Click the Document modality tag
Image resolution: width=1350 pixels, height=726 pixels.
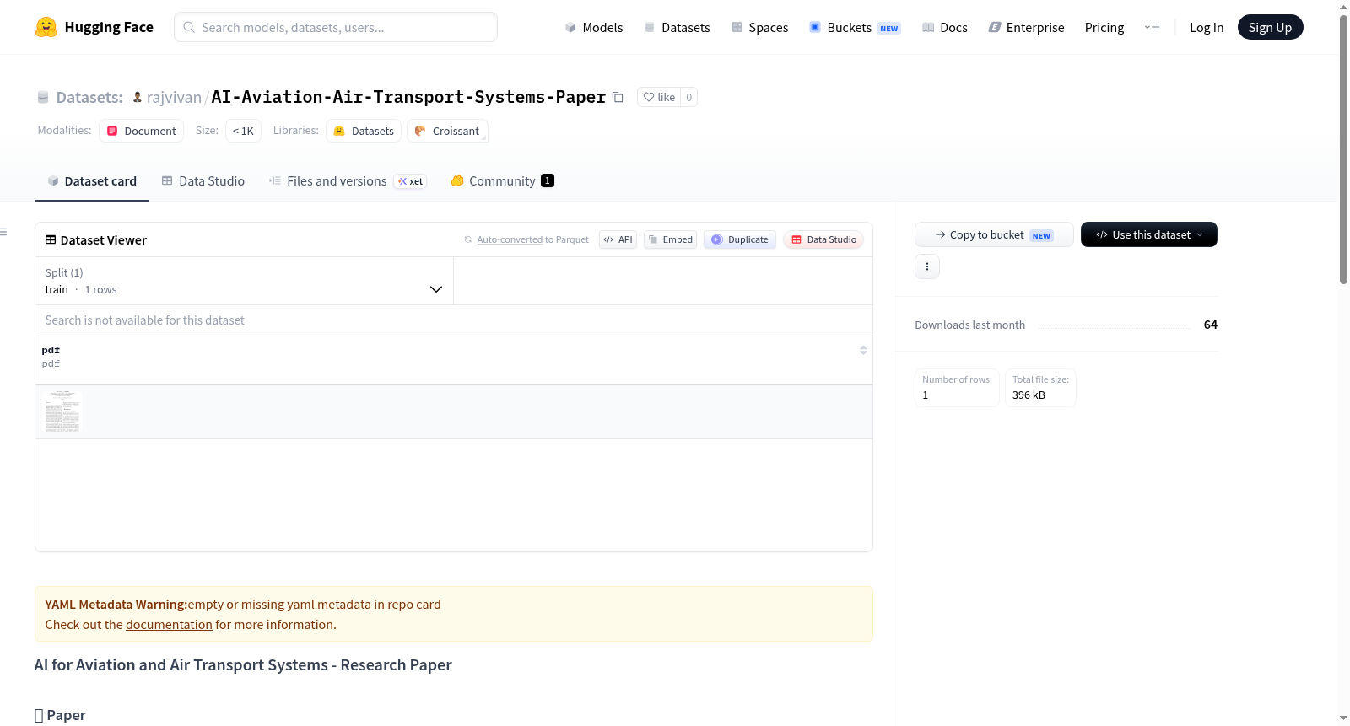[142, 131]
